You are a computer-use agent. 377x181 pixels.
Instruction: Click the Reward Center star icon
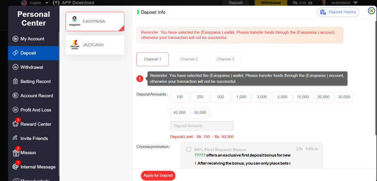pyautogui.click(x=15, y=124)
